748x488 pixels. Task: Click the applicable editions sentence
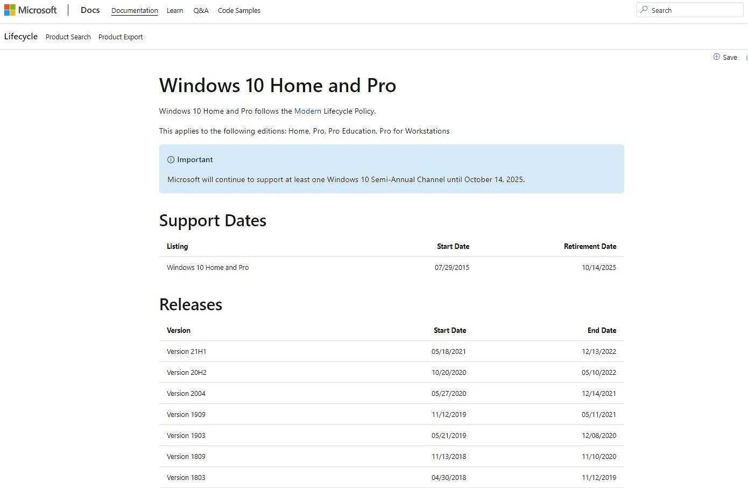pyautogui.click(x=305, y=131)
